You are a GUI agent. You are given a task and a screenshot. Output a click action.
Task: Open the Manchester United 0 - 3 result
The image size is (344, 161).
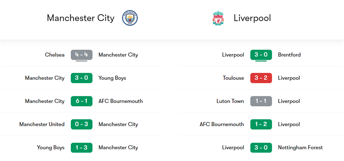81,124
